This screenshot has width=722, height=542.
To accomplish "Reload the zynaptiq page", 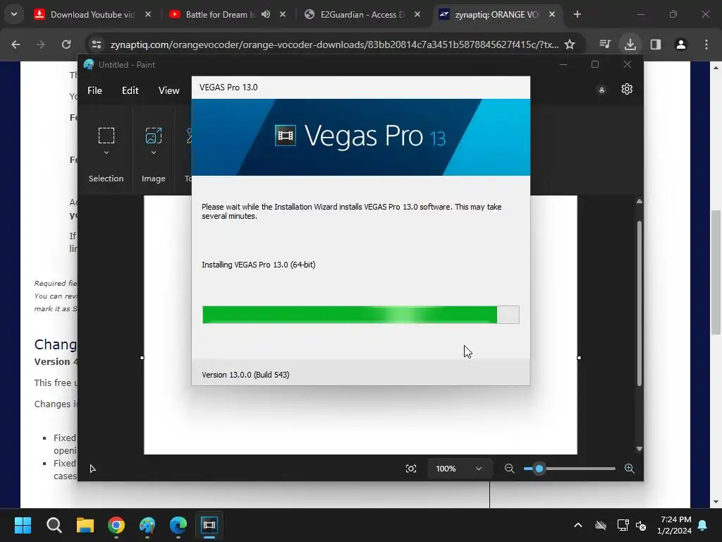I will pyautogui.click(x=66, y=44).
